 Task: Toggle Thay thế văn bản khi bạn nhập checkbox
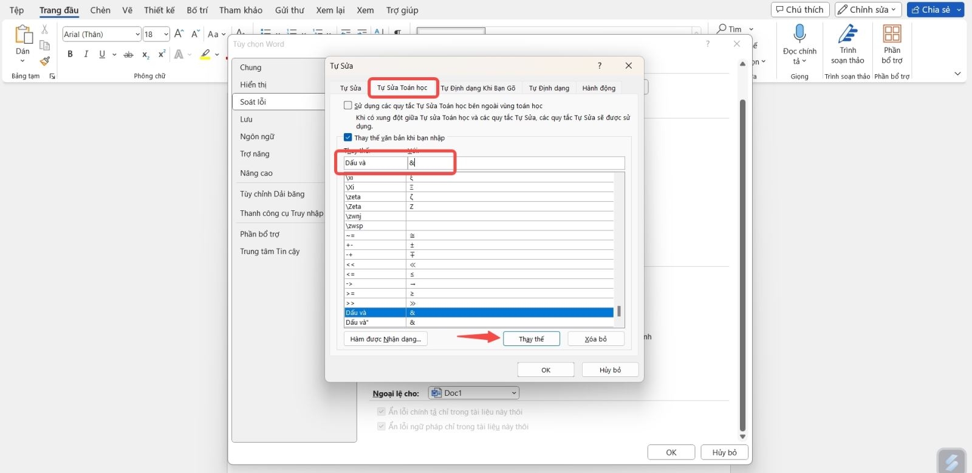pyautogui.click(x=348, y=137)
